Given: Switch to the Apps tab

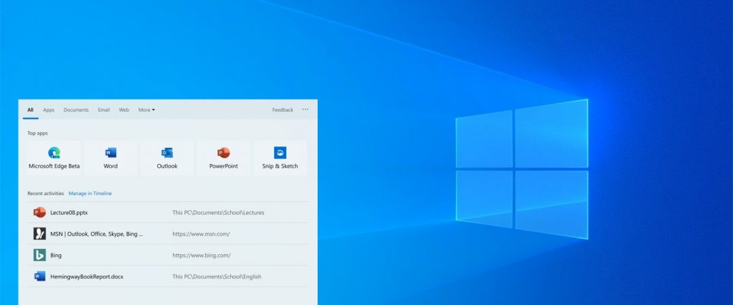Looking at the screenshot, I should pos(49,110).
